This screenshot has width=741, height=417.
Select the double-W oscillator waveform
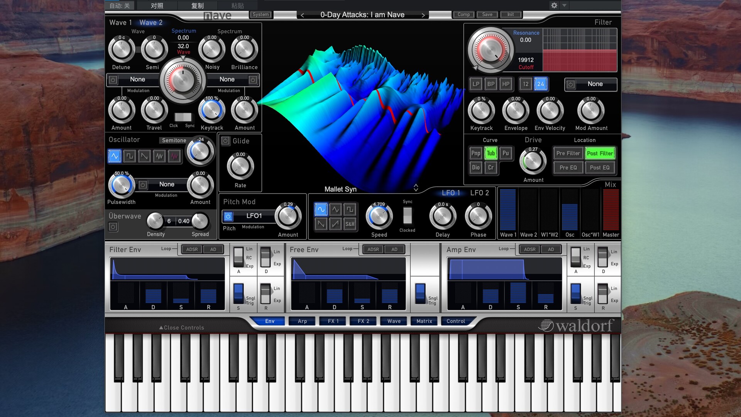(159, 156)
